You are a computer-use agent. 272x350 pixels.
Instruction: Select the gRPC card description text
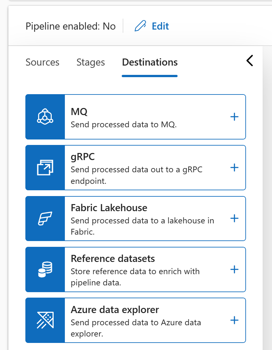tap(136, 175)
